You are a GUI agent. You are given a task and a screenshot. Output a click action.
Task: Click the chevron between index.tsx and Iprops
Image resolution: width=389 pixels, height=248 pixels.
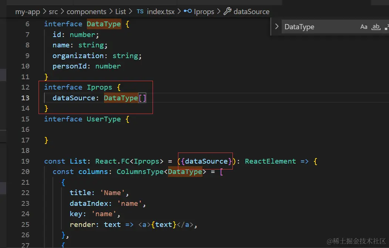(x=179, y=11)
